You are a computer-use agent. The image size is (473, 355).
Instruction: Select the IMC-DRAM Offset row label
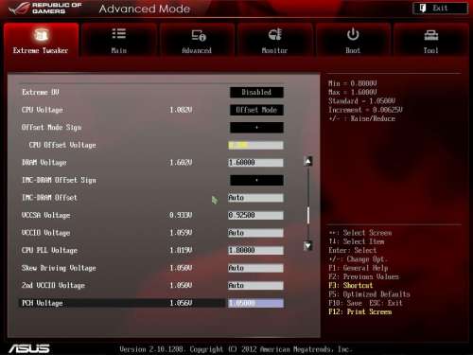coord(49,198)
